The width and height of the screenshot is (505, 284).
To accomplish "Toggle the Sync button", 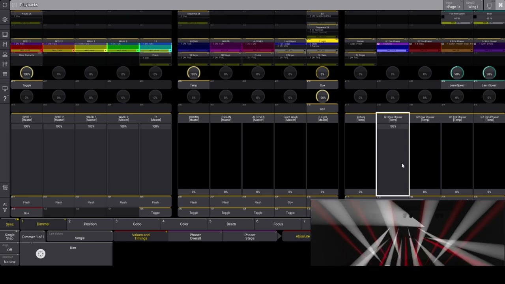I will point(10,224).
